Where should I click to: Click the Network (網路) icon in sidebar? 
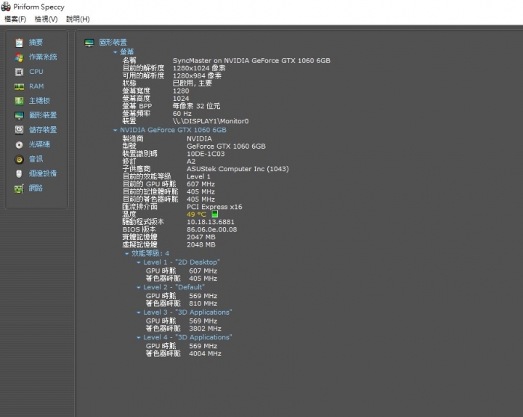tap(19, 189)
